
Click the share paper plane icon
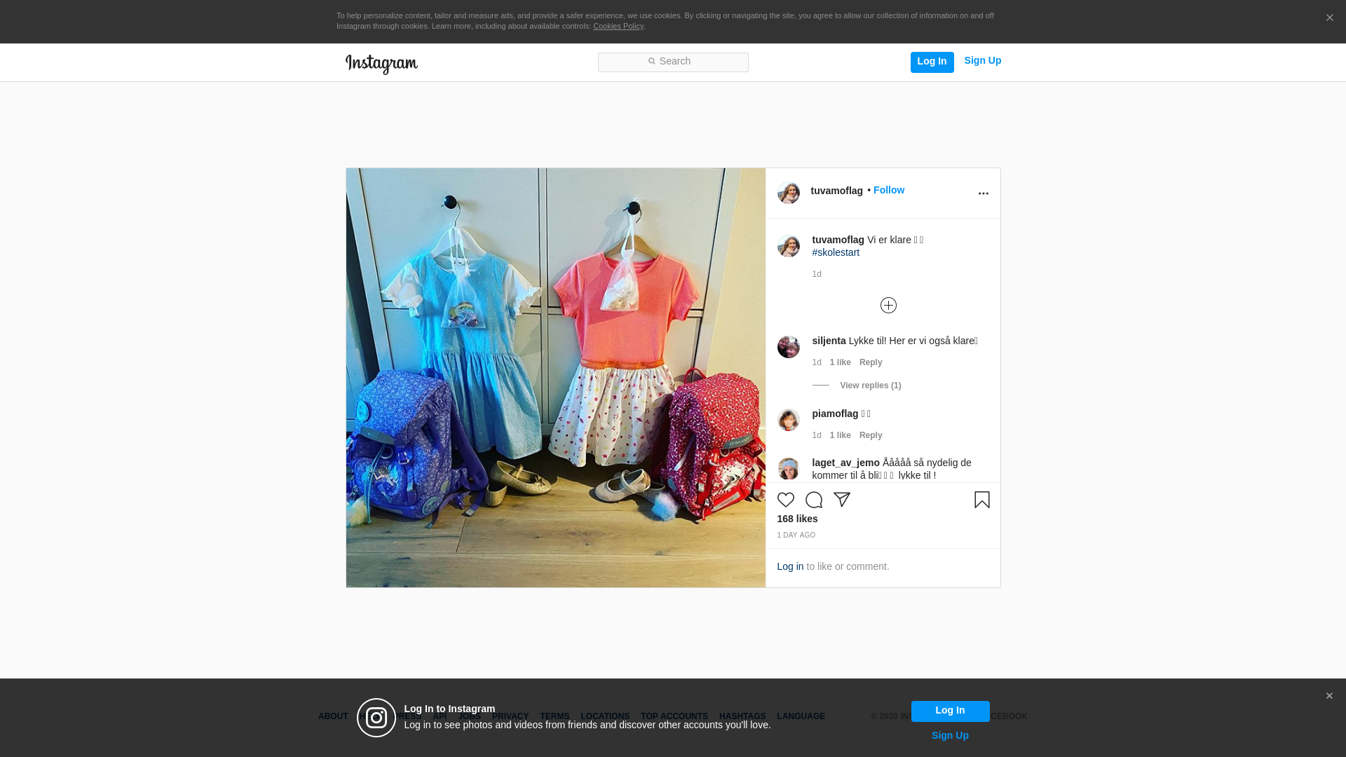pos(842,500)
